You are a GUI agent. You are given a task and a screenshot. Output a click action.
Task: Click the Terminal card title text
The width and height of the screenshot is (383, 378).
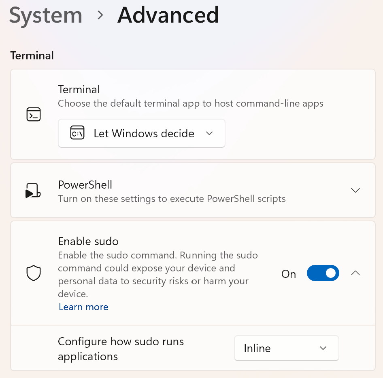pyautogui.click(x=79, y=89)
